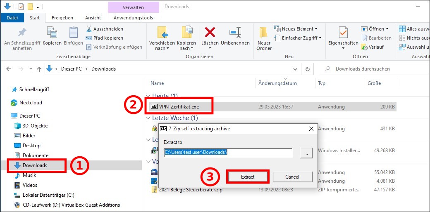Refresh the Downloads folder view

pyautogui.click(x=307, y=69)
